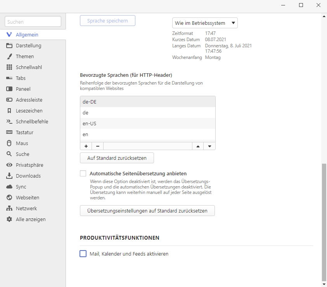Open Webseiten settings label
The height and width of the screenshot is (287, 327).
coord(28,197)
